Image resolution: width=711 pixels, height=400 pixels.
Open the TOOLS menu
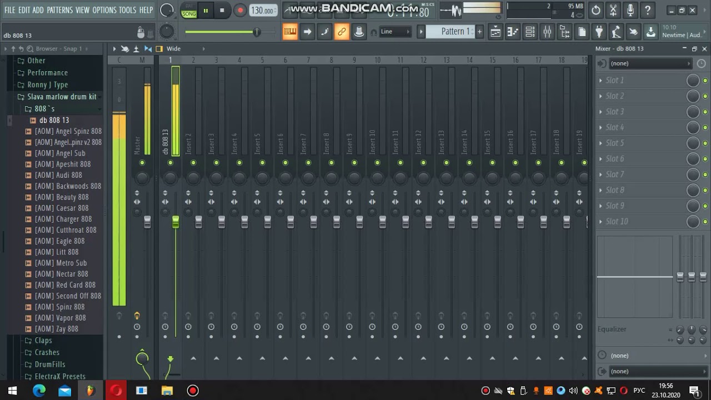coord(127,10)
